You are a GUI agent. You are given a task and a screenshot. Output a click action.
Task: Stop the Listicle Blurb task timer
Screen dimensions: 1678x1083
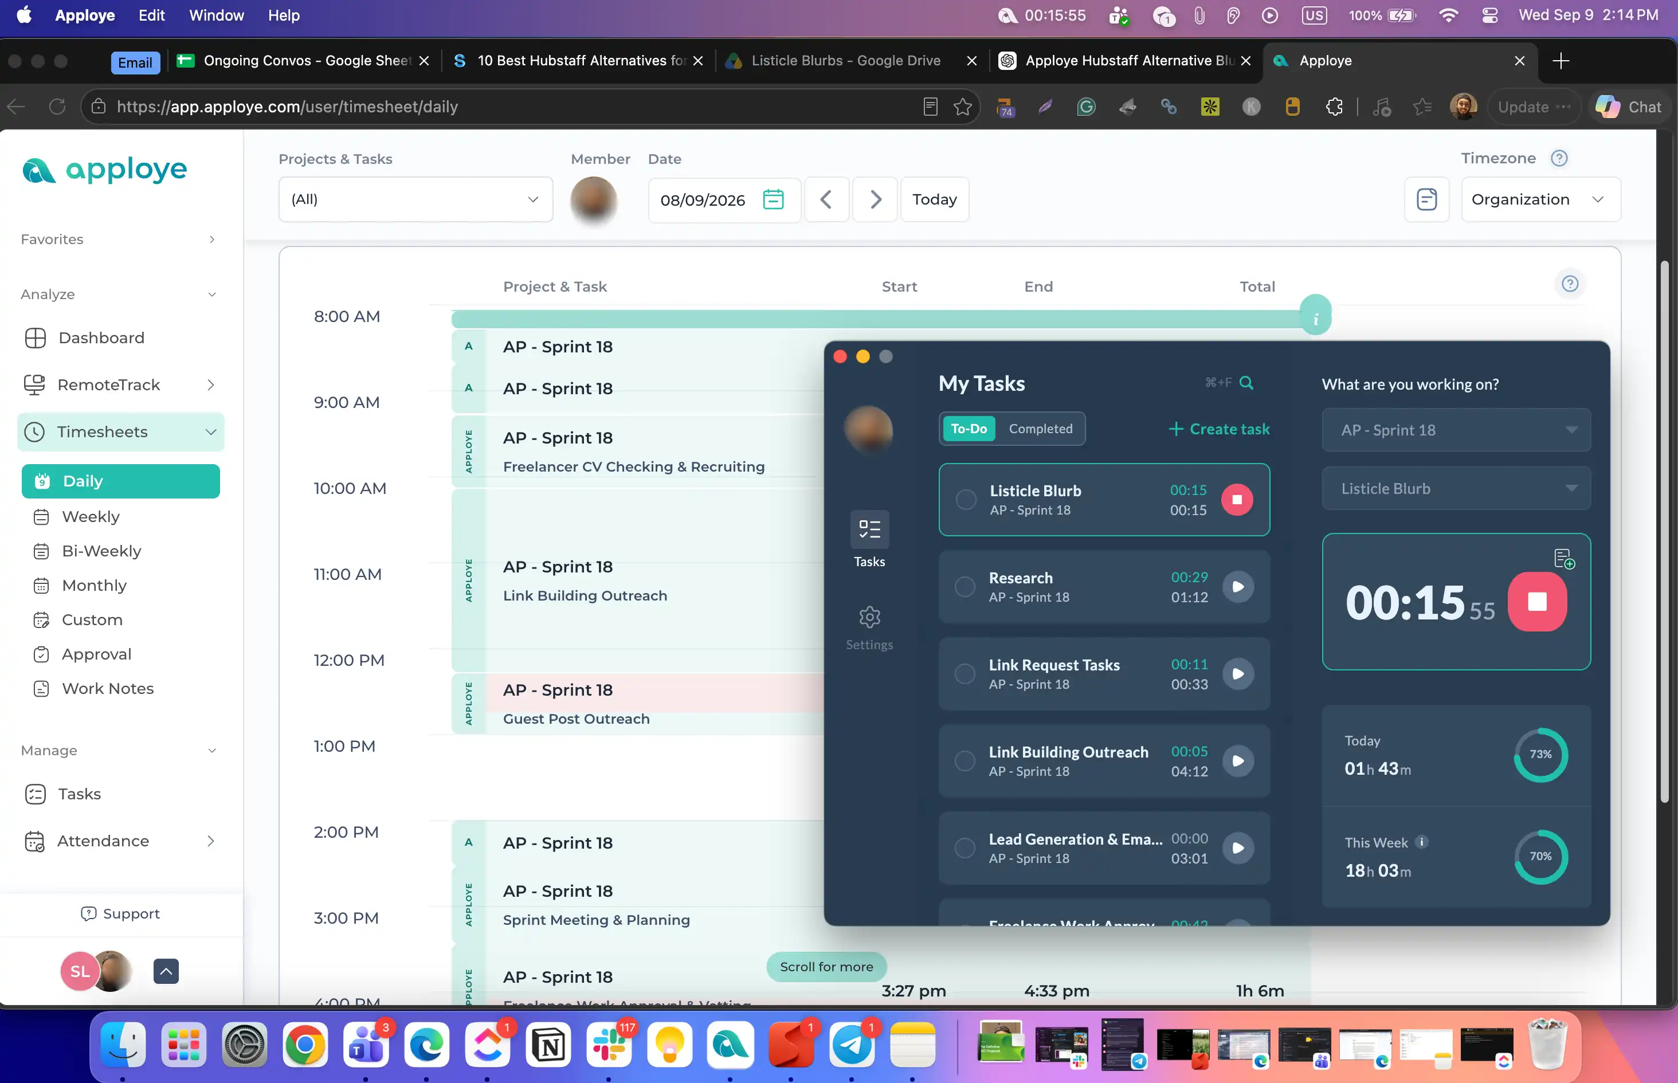tap(1237, 500)
